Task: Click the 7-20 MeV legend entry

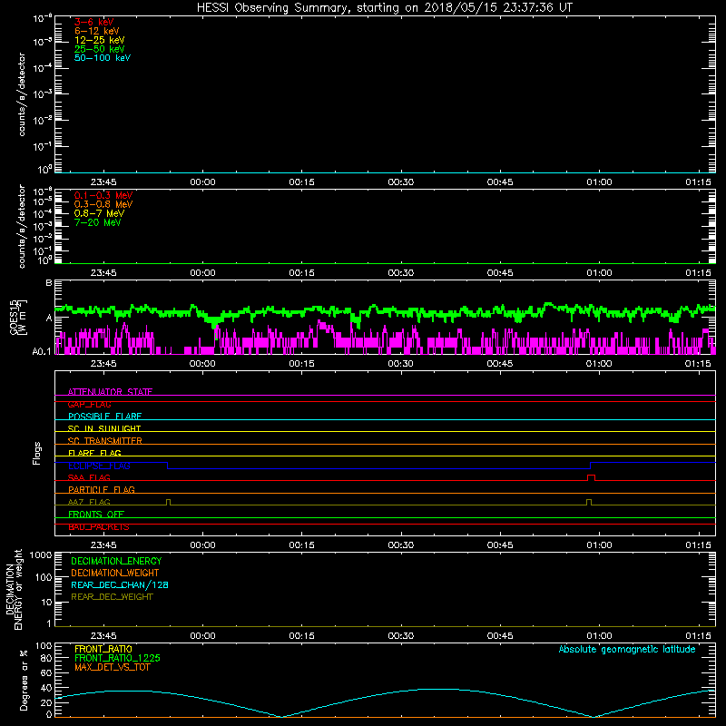Action: (98, 222)
